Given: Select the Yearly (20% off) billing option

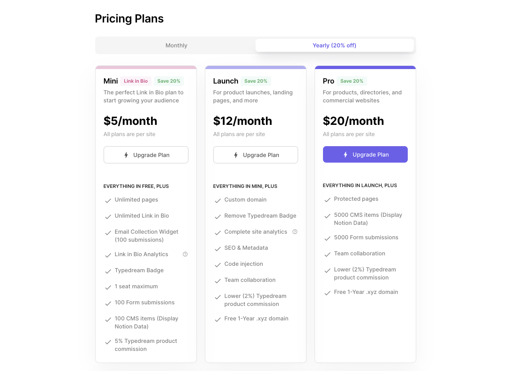Looking at the screenshot, I should pos(335,45).
